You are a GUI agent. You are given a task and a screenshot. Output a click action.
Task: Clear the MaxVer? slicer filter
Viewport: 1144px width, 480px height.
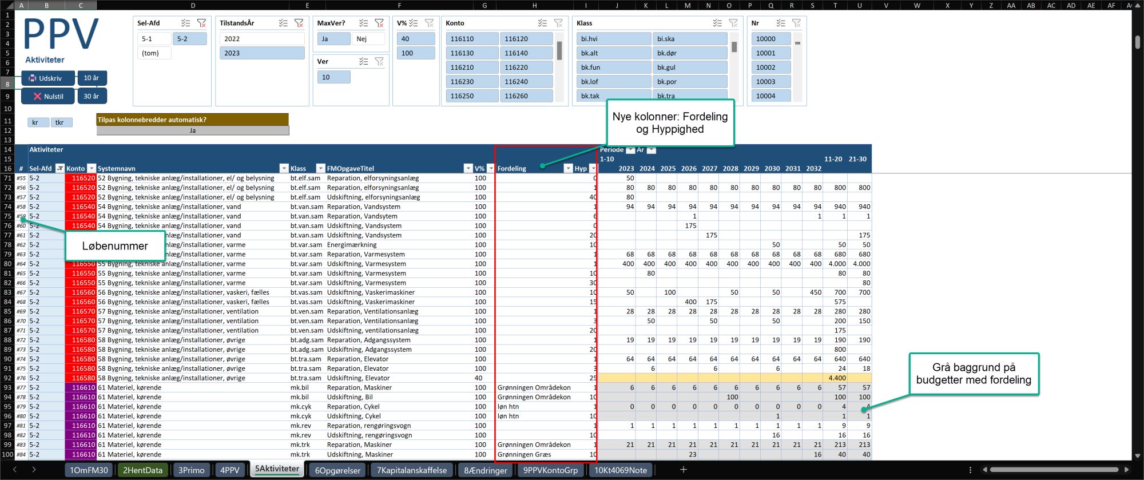[x=379, y=23]
